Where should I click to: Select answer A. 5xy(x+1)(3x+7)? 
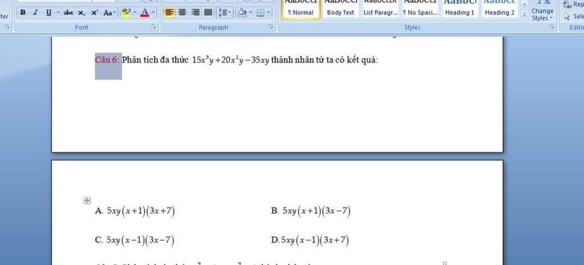coord(135,211)
